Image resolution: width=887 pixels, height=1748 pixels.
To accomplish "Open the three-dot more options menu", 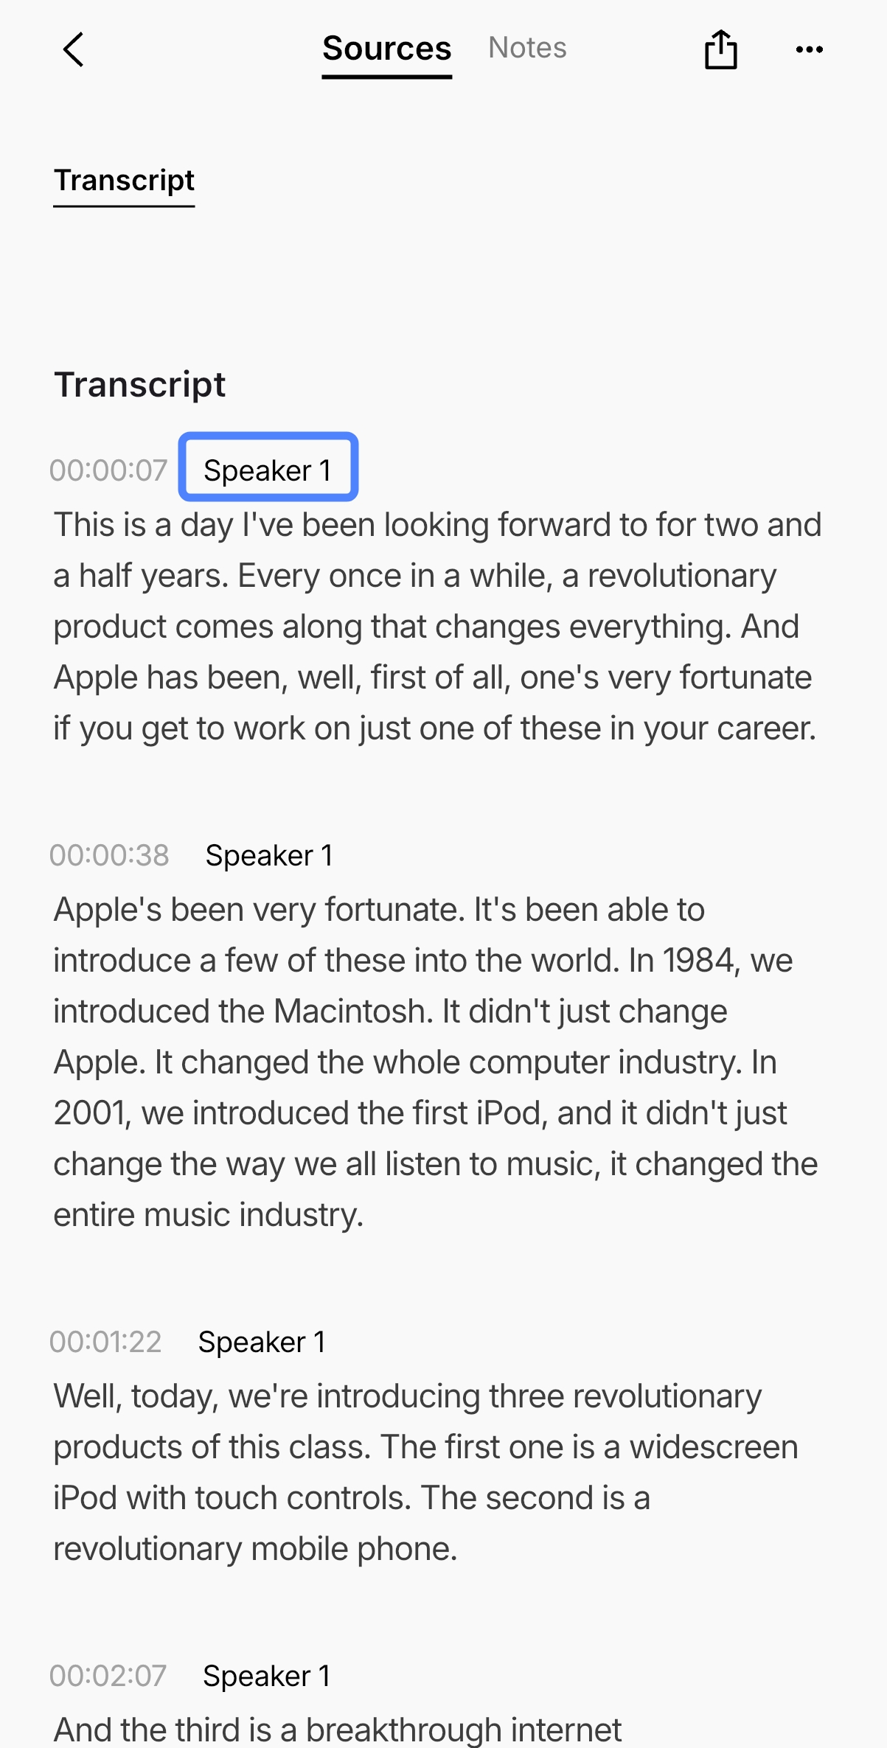I will coord(809,49).
